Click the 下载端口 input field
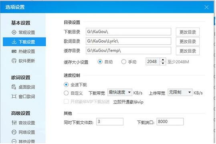This screenshot has height=144, width=216. click(x=170, y=122)
